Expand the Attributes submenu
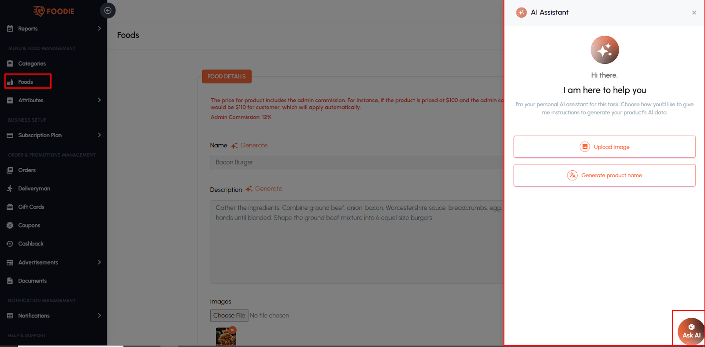Viewport: 705px width, 347px height. point(99,100)
